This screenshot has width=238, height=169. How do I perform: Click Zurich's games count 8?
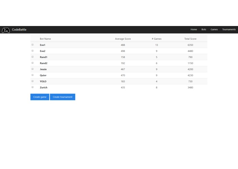click(x=156, y=88)
